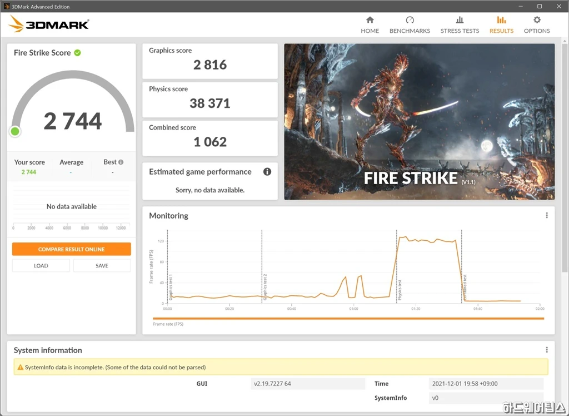Click the Fire Strike preview image
The width and height of the screenshot is (569, 416).
point(419,122)
